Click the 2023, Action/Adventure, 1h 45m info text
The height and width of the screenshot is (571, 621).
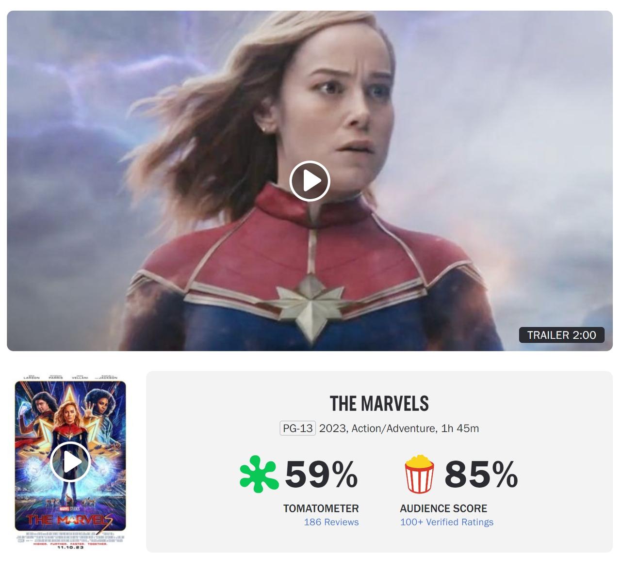[399, 428]
